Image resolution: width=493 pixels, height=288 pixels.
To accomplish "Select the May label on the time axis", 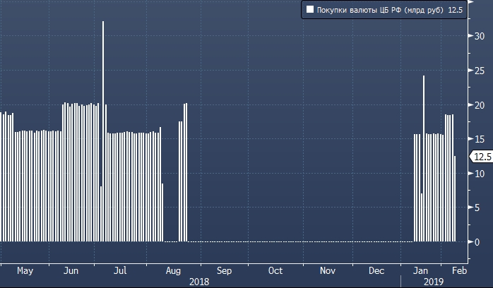I will (25, 270).
